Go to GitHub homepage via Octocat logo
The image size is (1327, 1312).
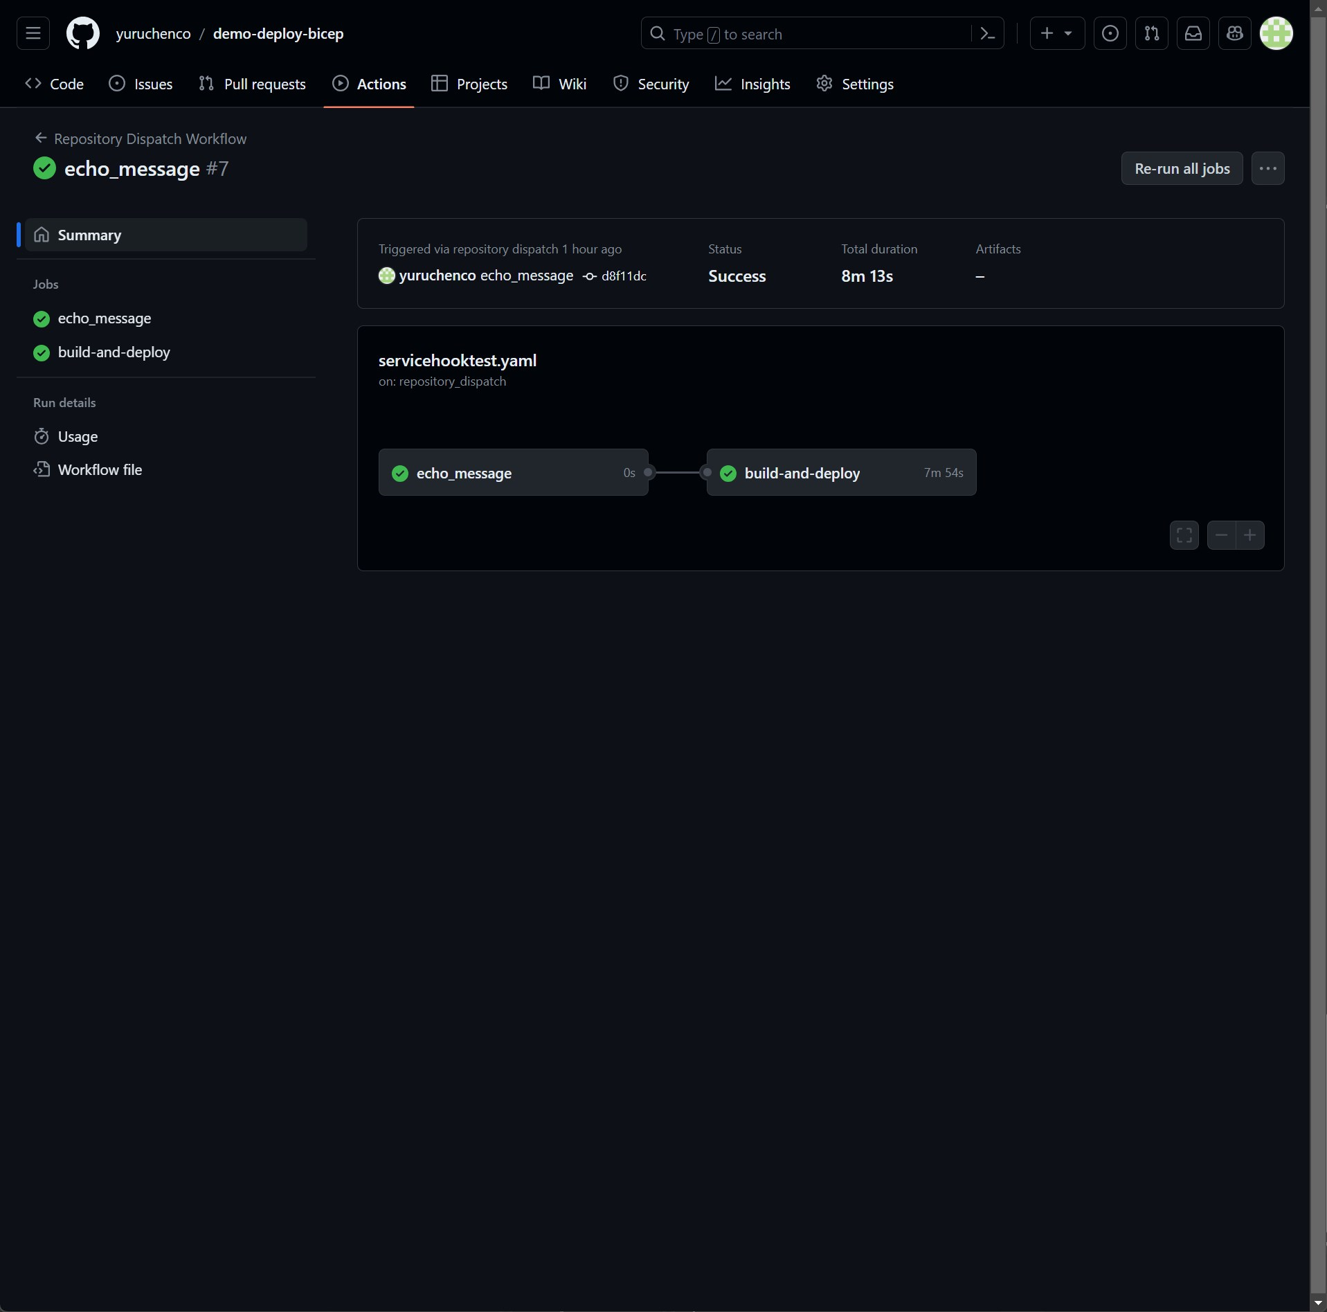coord(83,33)
